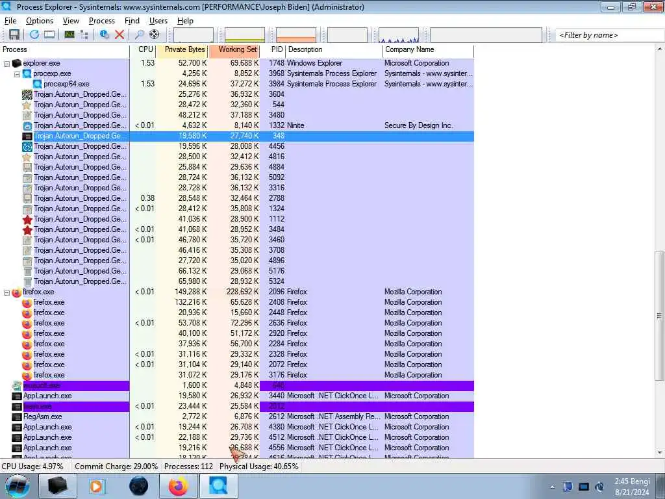Click the network tray icon

click(x=584, y=487)
